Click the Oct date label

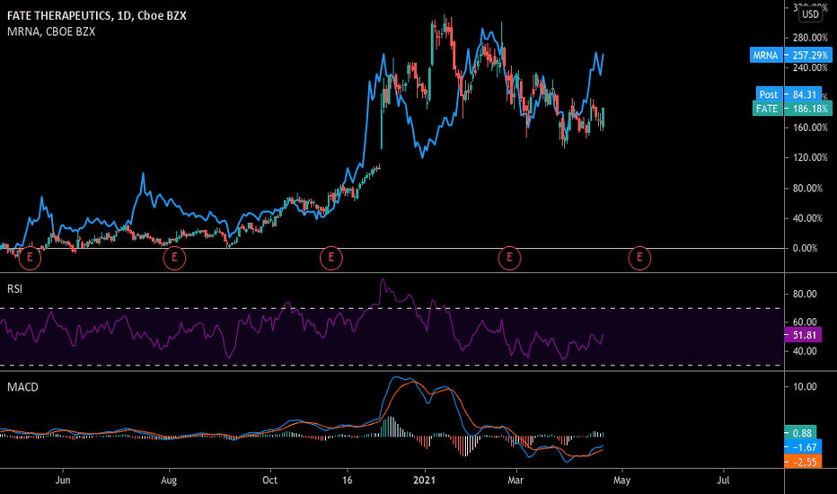tap(270, 481)
